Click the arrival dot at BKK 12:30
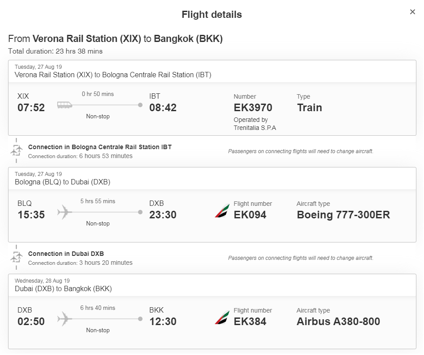Viewport: 424px width, 355px height. (140, 319)
